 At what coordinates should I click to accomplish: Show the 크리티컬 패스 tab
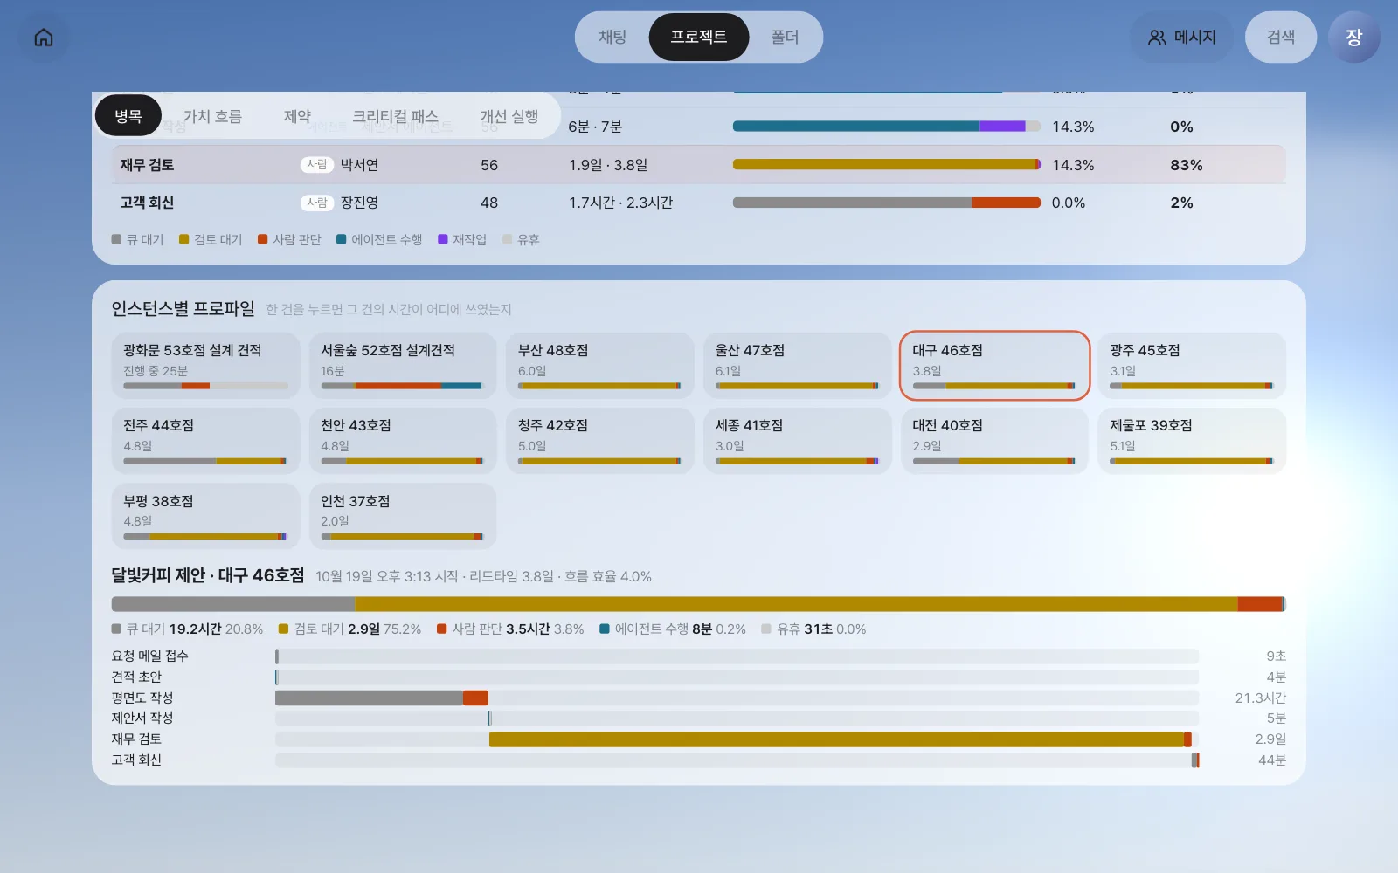tap(395, 116)
